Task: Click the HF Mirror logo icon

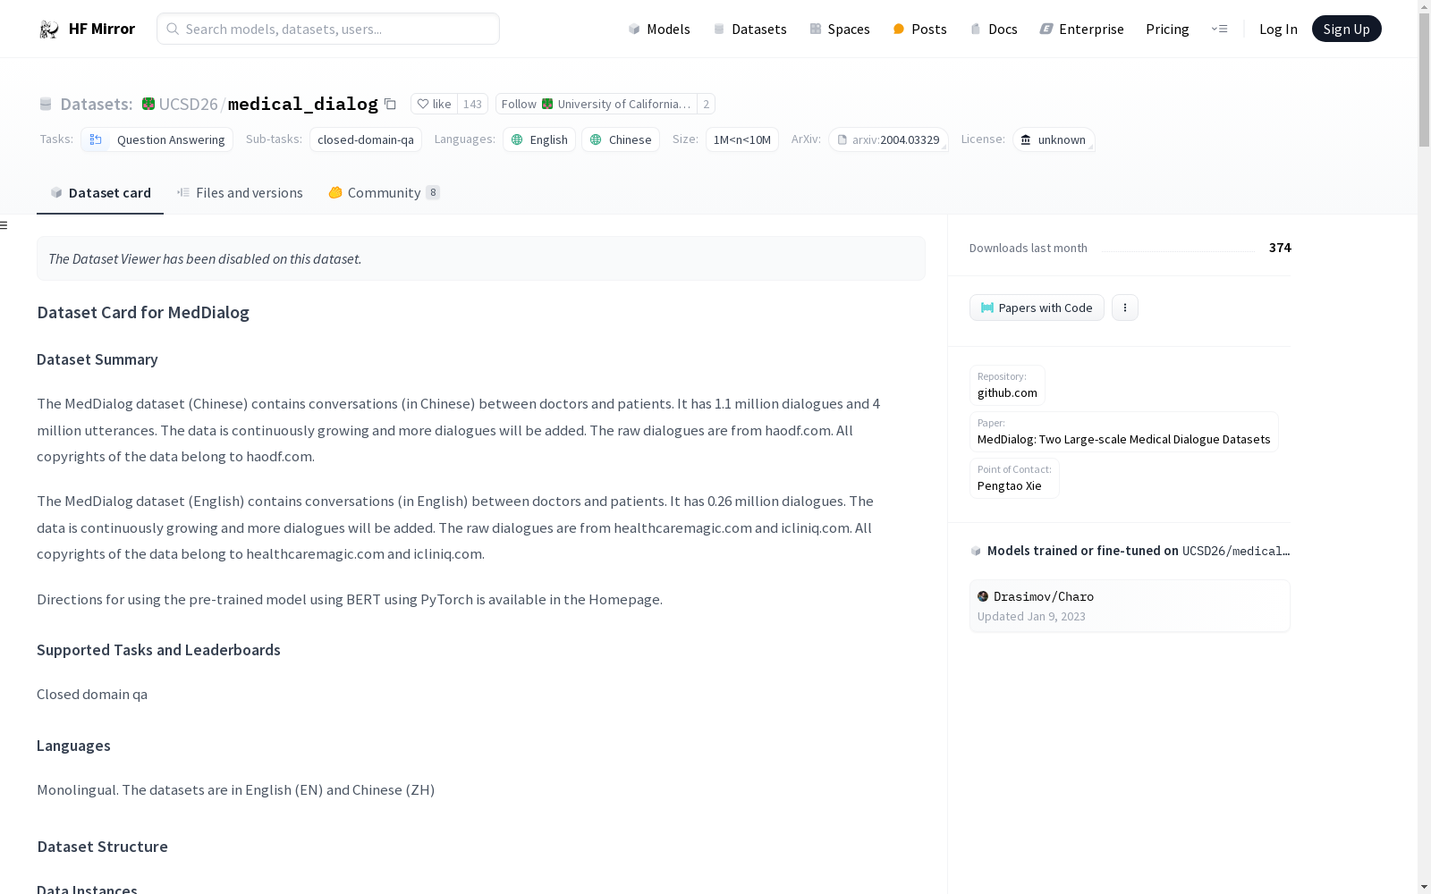Action: click(x=49, y=30)
